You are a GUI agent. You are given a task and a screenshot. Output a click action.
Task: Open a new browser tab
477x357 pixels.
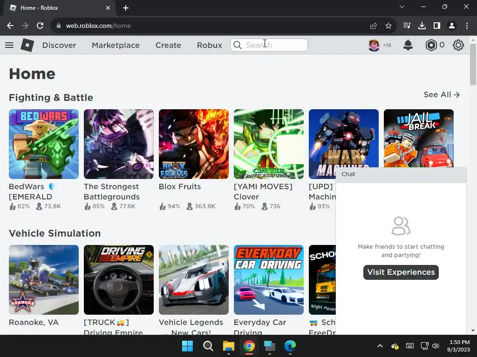tap(126, 8)
